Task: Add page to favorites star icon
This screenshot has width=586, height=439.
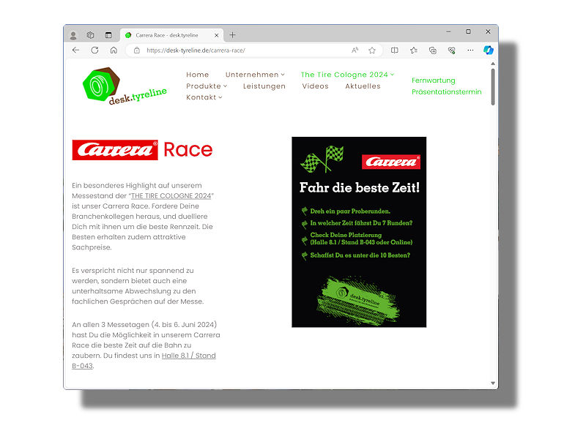Action: (372, 50)
